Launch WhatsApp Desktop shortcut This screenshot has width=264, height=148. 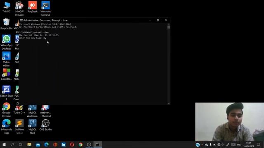[x=7, y=42]
